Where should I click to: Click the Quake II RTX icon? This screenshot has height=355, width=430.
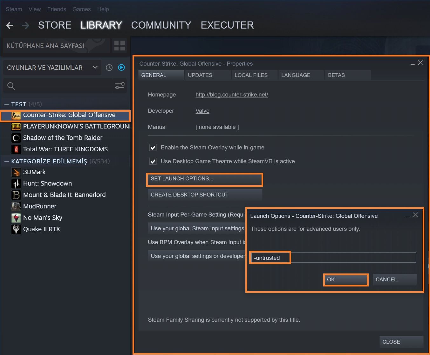pos(16,229)
